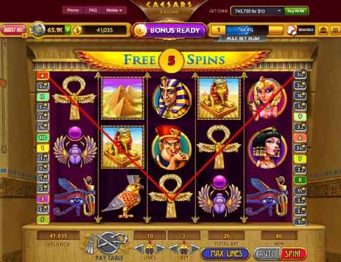The height and width of the screenshot is (262, 341).
Task: Click the red Spin button
Action: (x=293, y=253)
